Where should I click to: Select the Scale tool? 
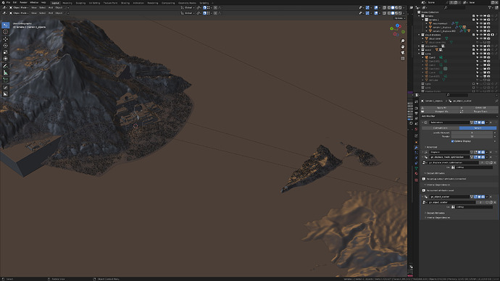(x=5, y=52)
